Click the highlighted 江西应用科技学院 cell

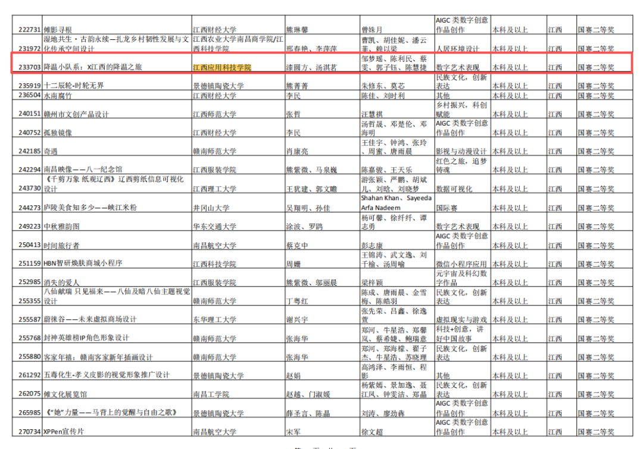click(x=222, y=67)
